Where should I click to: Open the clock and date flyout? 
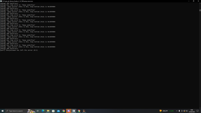pos(192,111)
